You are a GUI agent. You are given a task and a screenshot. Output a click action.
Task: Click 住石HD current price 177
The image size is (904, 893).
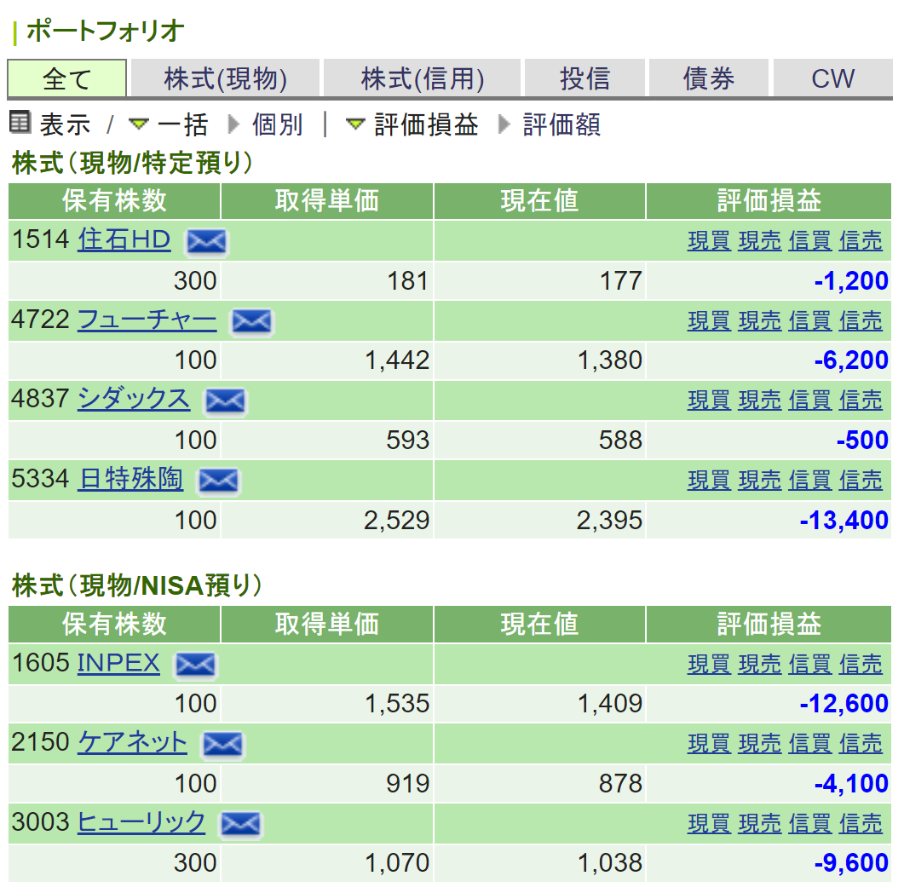click(x=621, y=281)
